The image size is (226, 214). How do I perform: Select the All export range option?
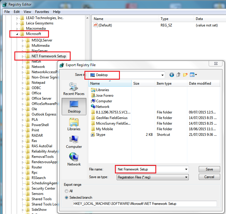[67, 191]
